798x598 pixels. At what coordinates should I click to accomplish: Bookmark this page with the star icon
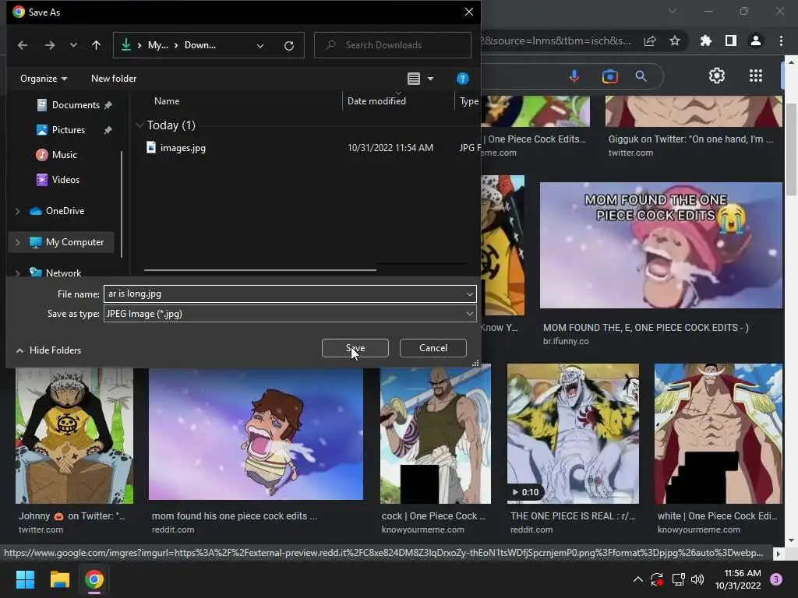[675, 40]
